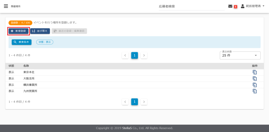Open the 表示件数 25 件 dropdown

pos(240,55)
